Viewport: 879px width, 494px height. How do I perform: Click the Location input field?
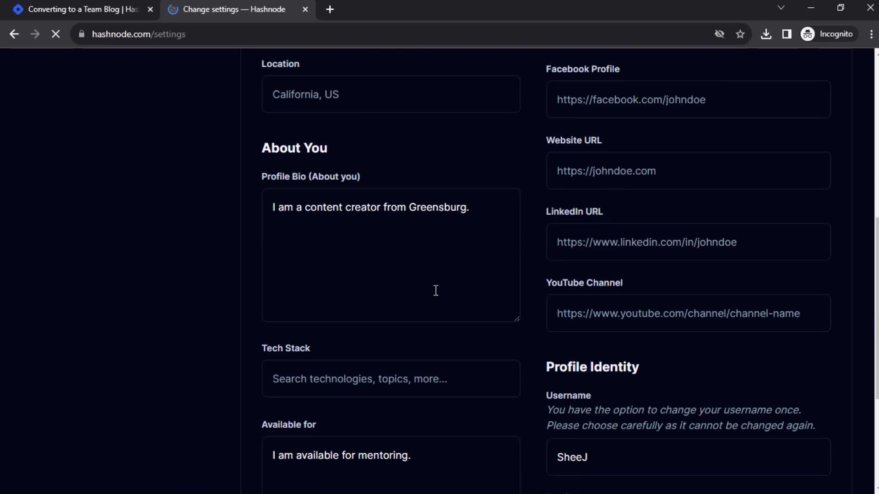(391, 94)
